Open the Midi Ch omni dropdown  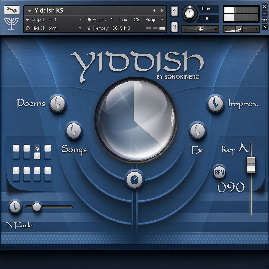click(x=54, y=28)
